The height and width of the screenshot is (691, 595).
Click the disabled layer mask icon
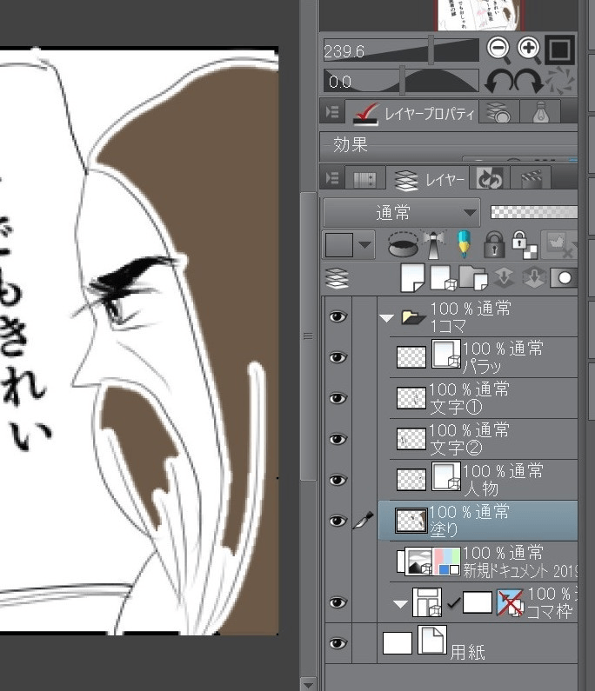[x=558, y=244]
